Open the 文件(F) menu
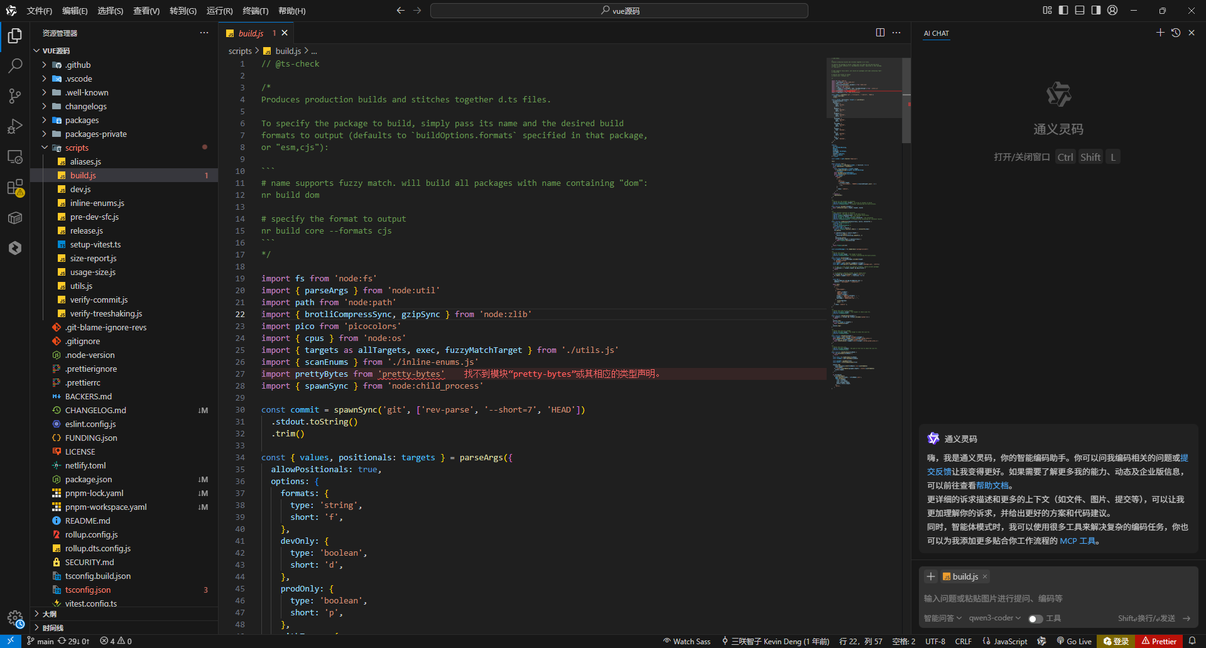 [40, 11]
